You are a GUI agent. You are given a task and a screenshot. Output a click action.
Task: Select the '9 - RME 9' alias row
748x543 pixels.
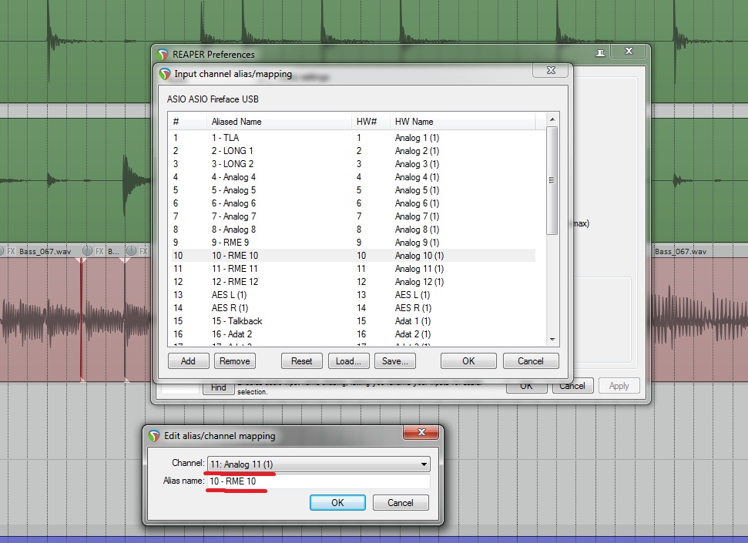pos(230,243)
